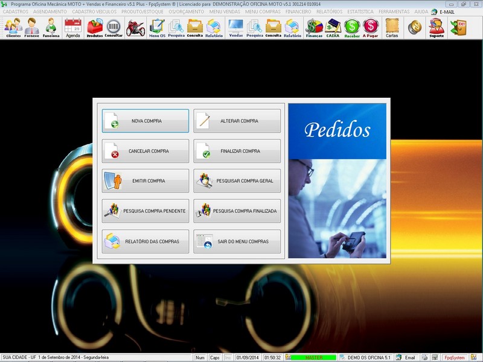This screenshot has width=483, height=362.
Task: Open the Consulta icon before Vendas
Action: [x=195, y=28]
